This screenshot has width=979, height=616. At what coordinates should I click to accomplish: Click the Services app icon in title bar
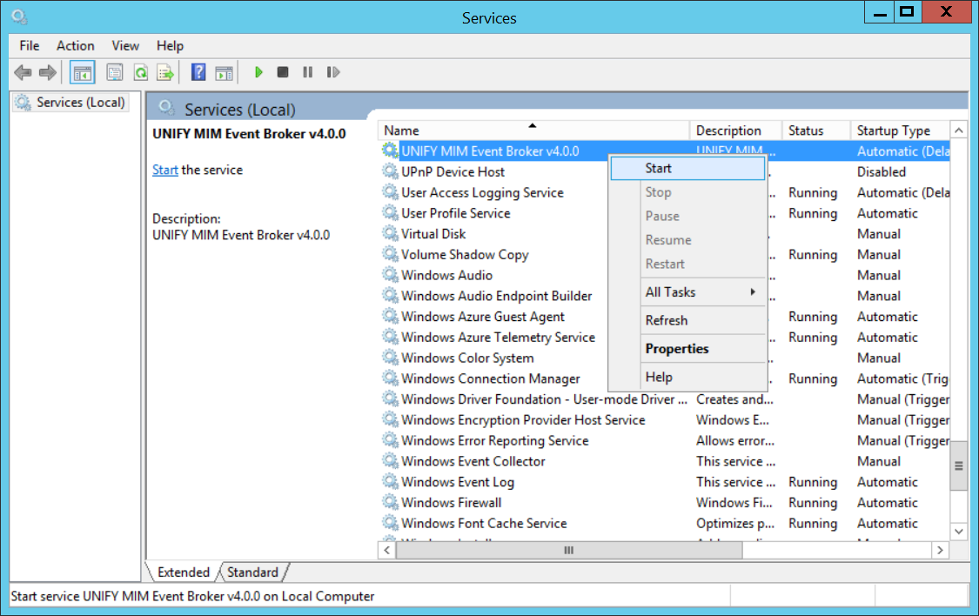19,17
